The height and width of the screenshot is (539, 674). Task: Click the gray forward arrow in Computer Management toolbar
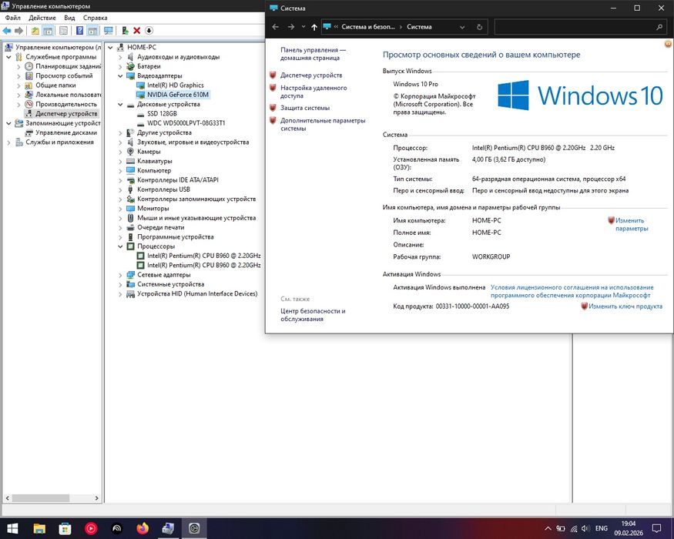pyautogui.click(x=18, y=31)
